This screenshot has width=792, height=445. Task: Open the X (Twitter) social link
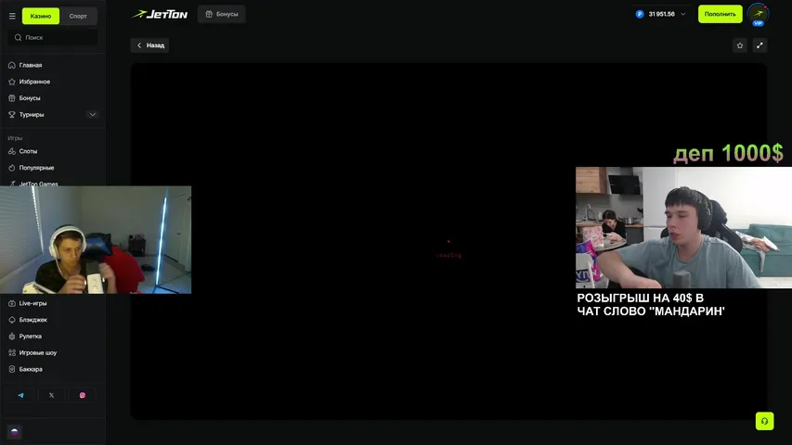pos(51,395)
